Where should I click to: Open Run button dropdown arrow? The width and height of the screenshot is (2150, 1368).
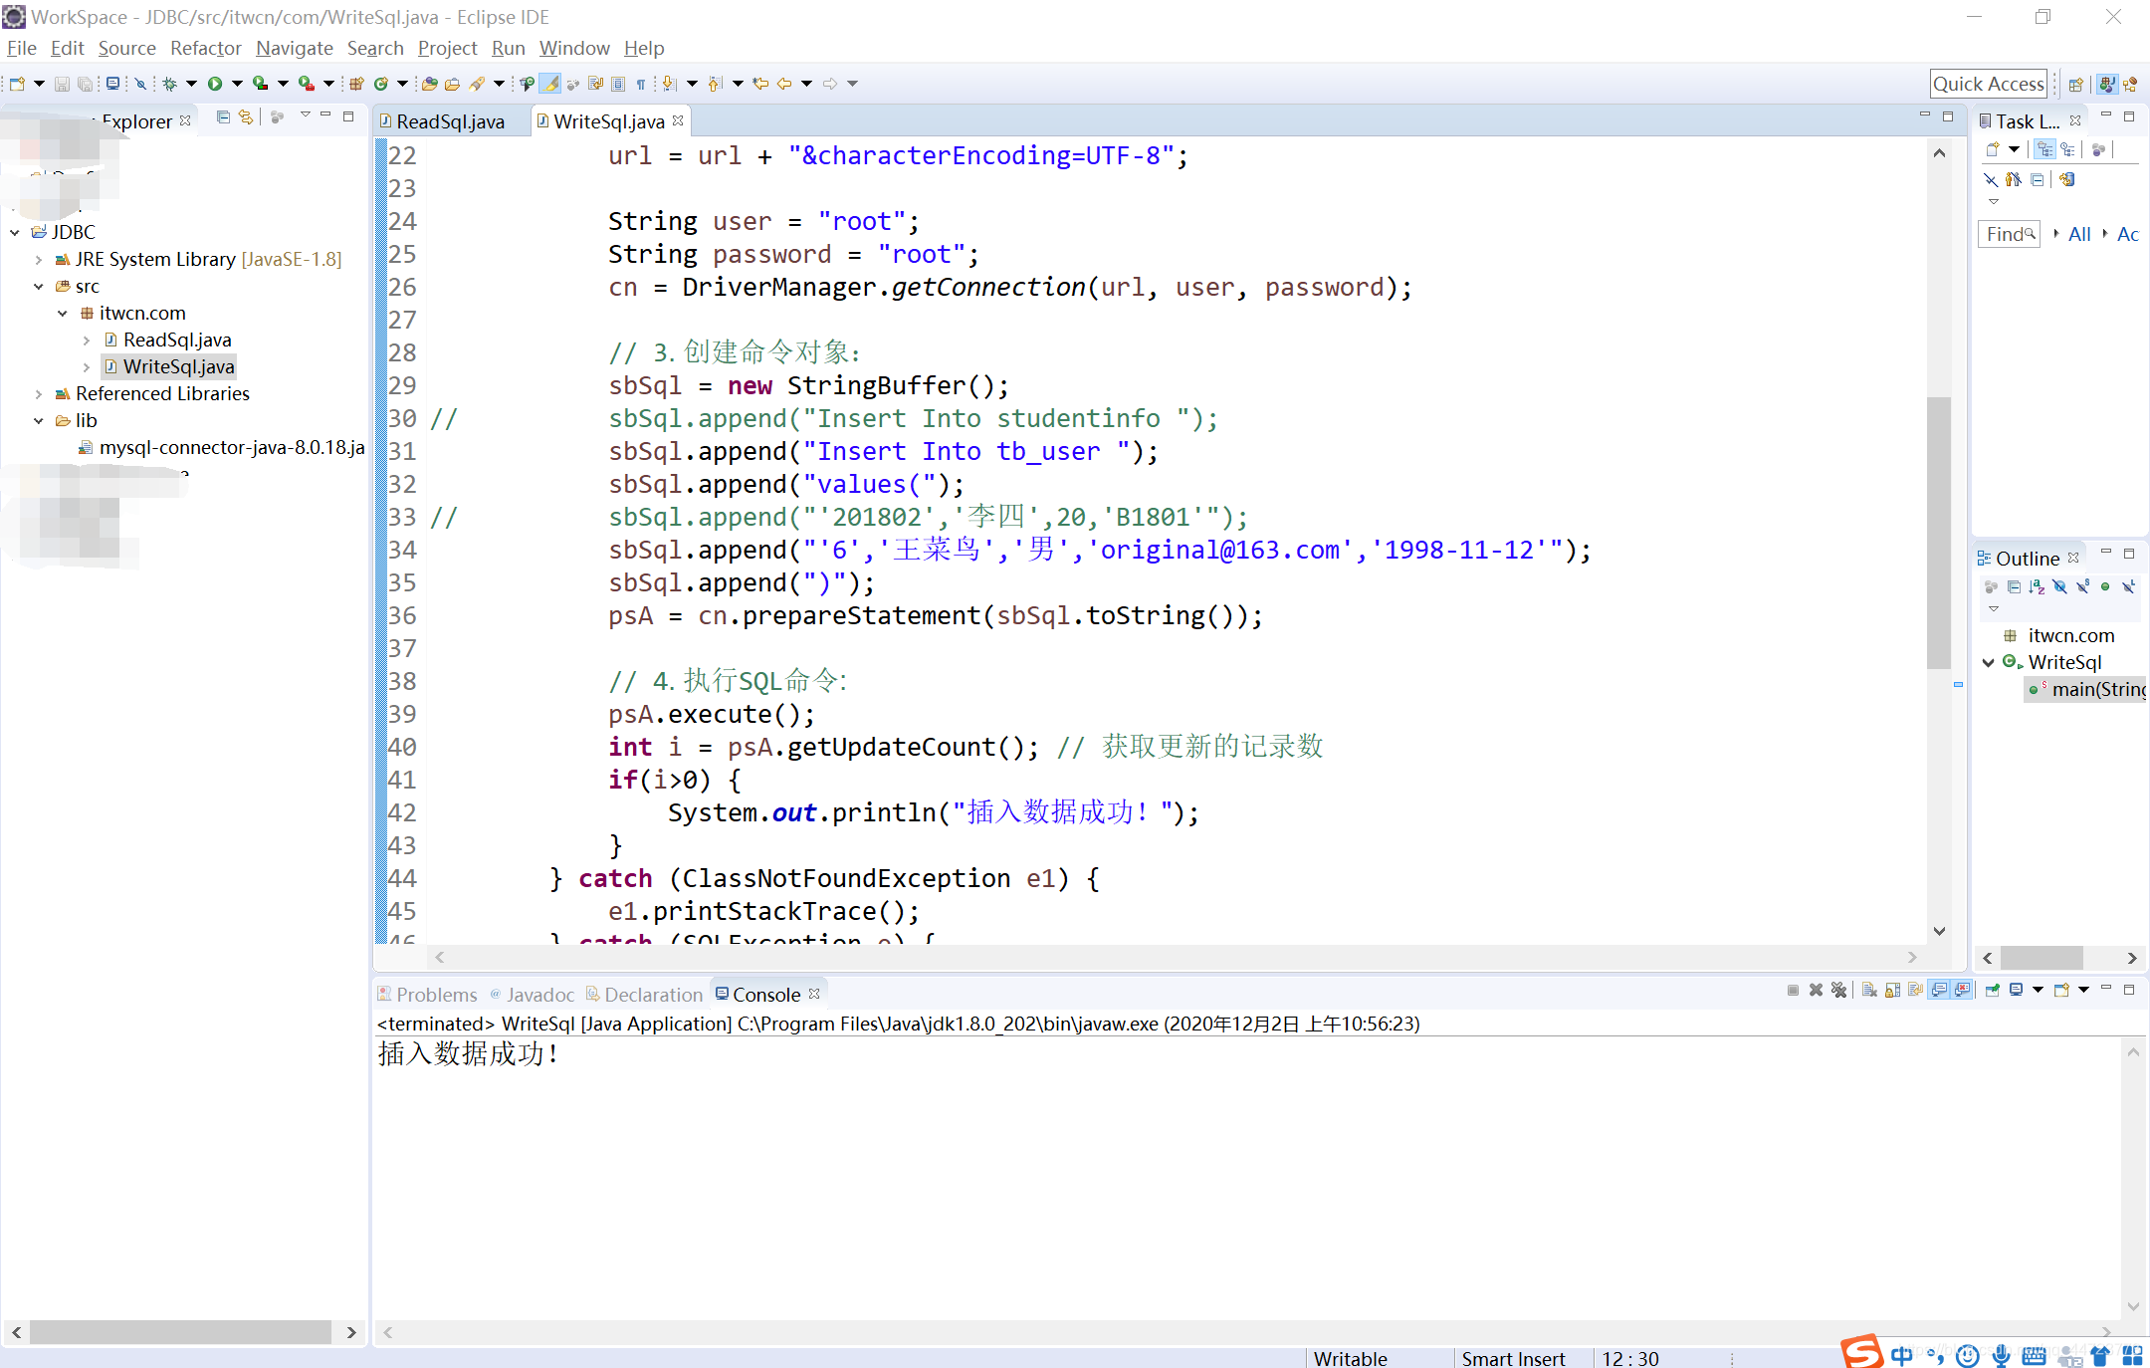point(237,84)
